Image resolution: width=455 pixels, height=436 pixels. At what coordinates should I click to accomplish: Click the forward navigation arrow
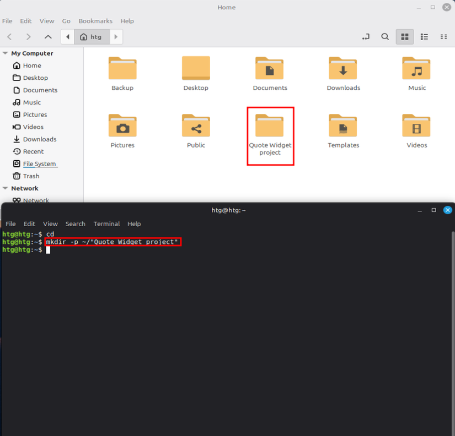tap(28, 36)
